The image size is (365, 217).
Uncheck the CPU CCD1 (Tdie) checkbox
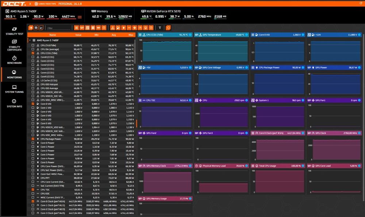(x=33, y=53)
